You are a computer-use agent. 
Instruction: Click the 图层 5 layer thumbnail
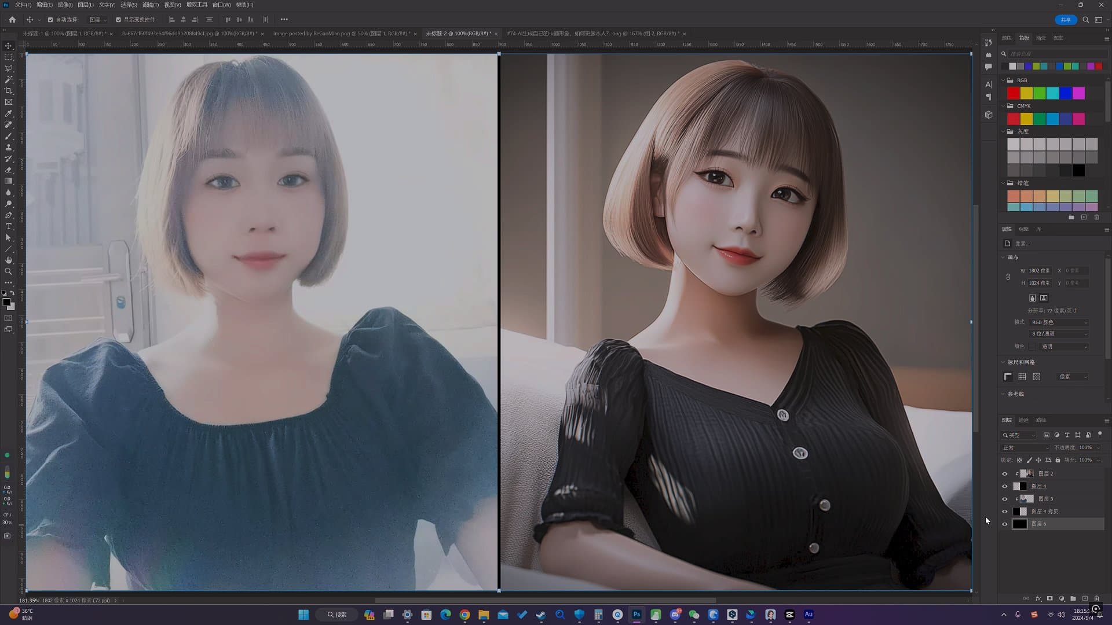click(x=1027, y=499)
